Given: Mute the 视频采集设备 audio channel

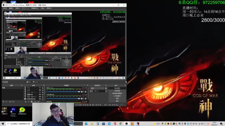Looking at the screenshot, I should [x=82, y=99].
